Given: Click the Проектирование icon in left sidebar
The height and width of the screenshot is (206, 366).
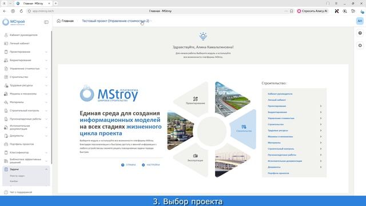Looking at the screenshot, I should tap(6, 52).
